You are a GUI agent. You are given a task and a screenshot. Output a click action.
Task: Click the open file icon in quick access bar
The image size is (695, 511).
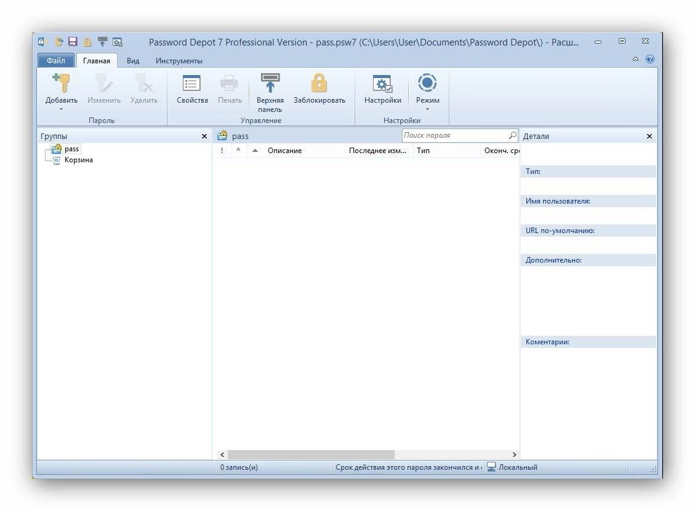click(x=59, y=42)
